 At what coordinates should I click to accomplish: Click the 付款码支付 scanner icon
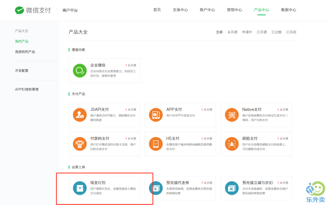pyautogui.click(x=80, y=144)
